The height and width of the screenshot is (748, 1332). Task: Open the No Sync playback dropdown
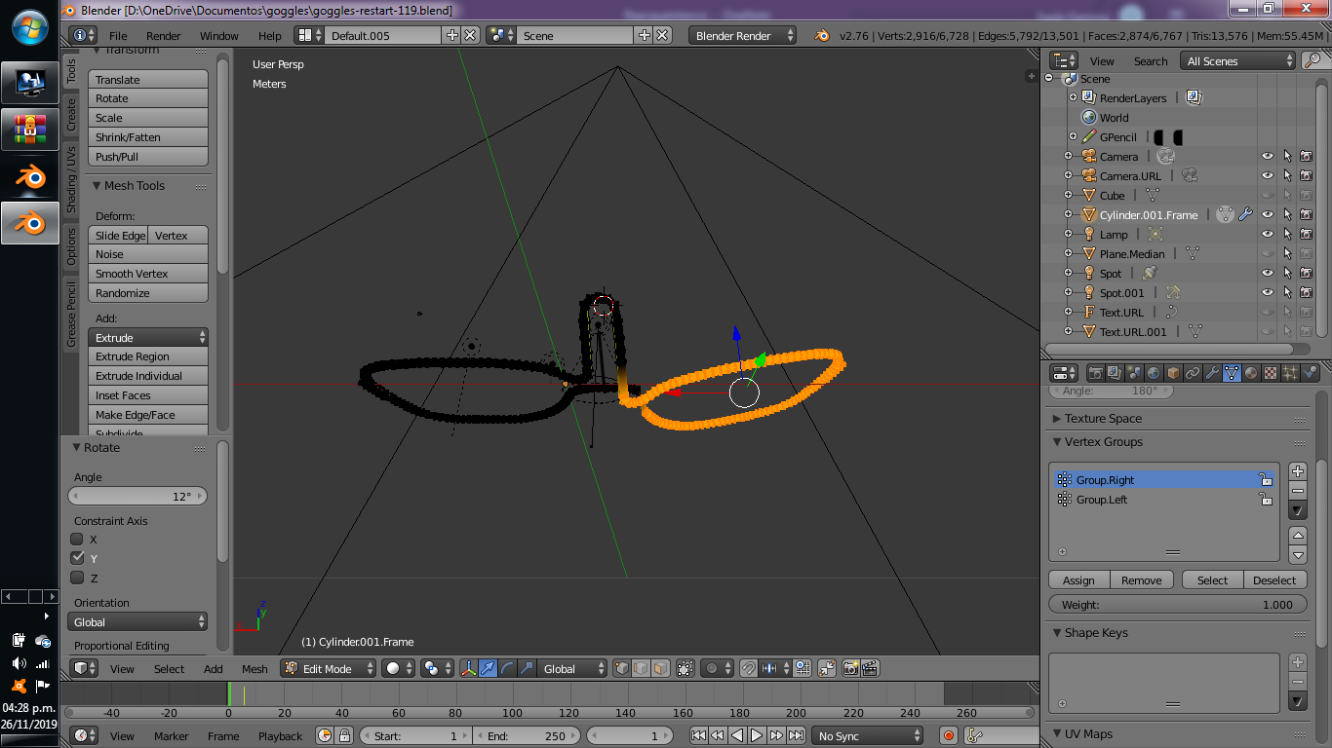tap(868, 736)
